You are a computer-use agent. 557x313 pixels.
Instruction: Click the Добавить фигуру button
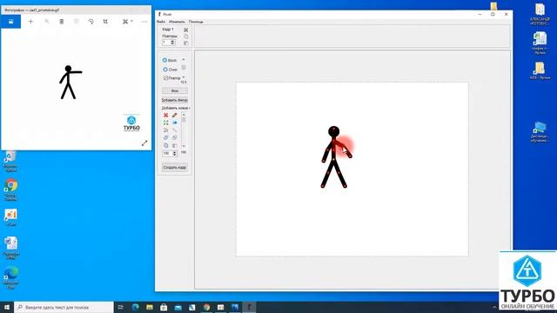(175, 100)
